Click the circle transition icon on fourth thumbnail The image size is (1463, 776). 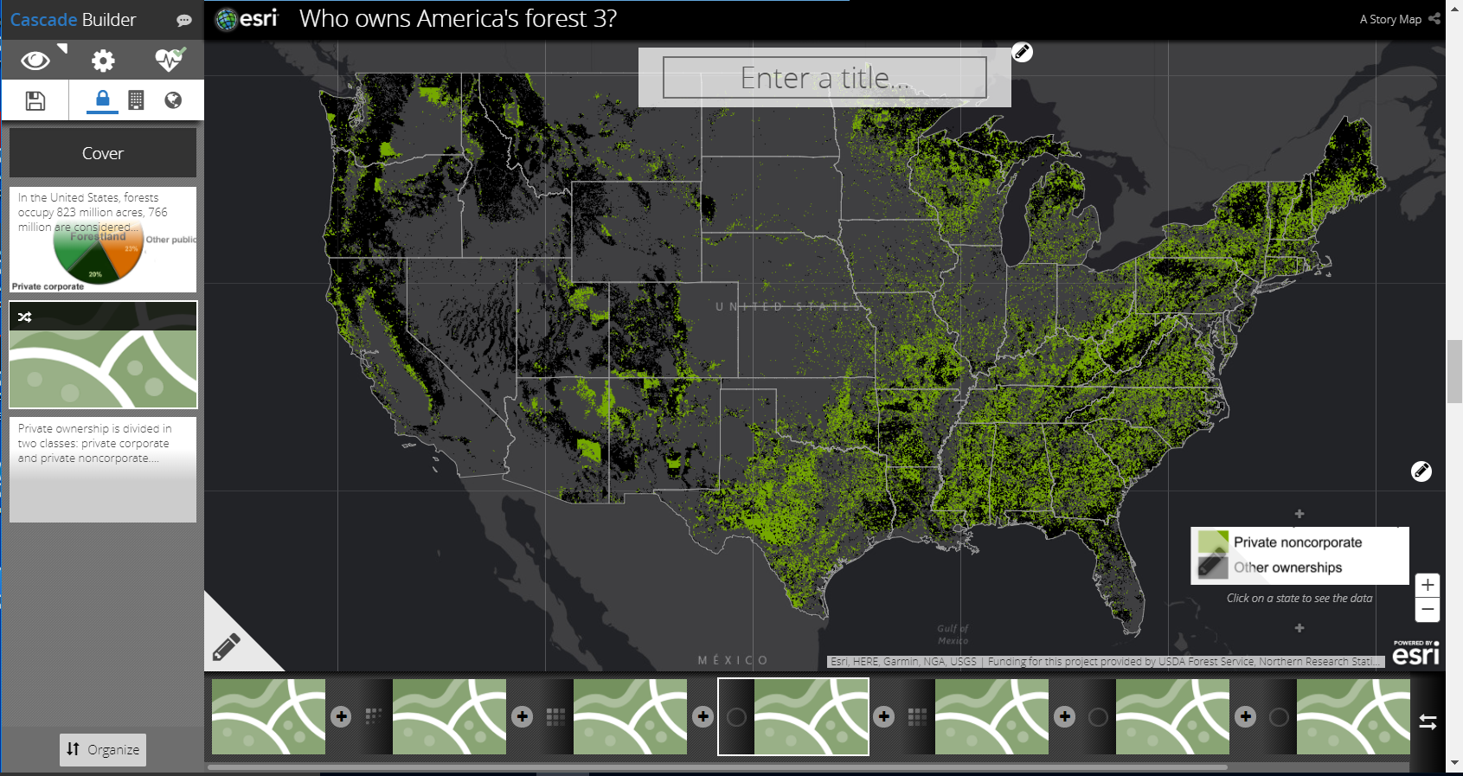[736, 716]
